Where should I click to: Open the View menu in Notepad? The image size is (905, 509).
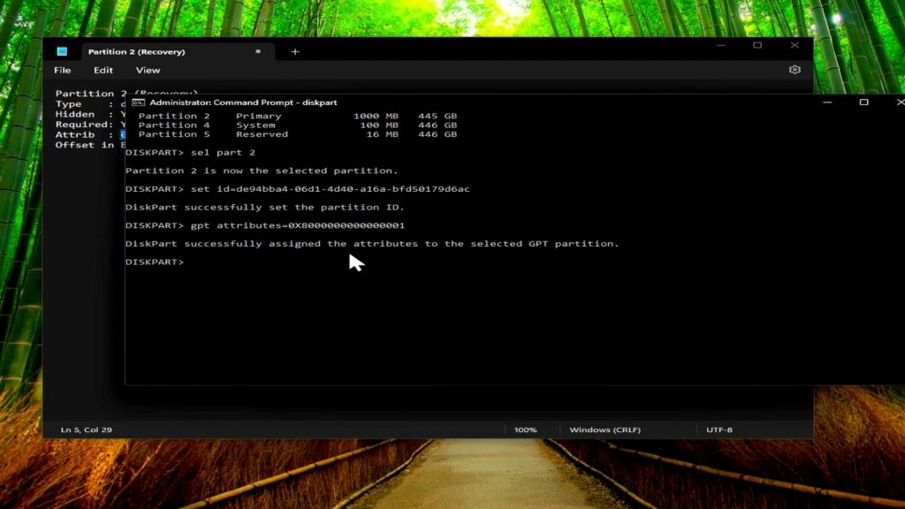click(148, 70)
